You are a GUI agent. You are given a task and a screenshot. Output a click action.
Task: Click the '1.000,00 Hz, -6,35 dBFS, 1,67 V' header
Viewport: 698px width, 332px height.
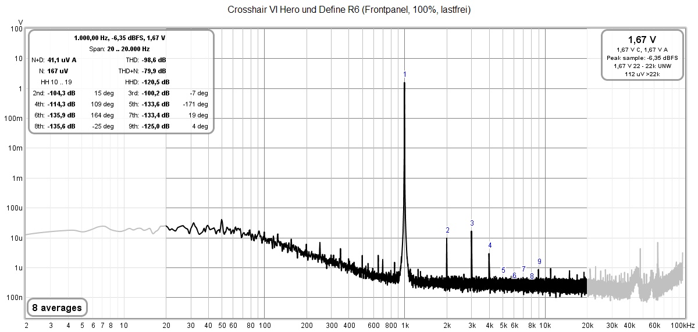120,38
